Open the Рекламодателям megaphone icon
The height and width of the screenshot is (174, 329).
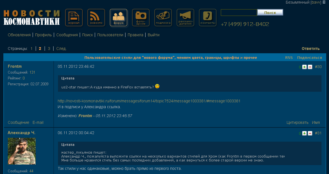[x=185, y=18]
